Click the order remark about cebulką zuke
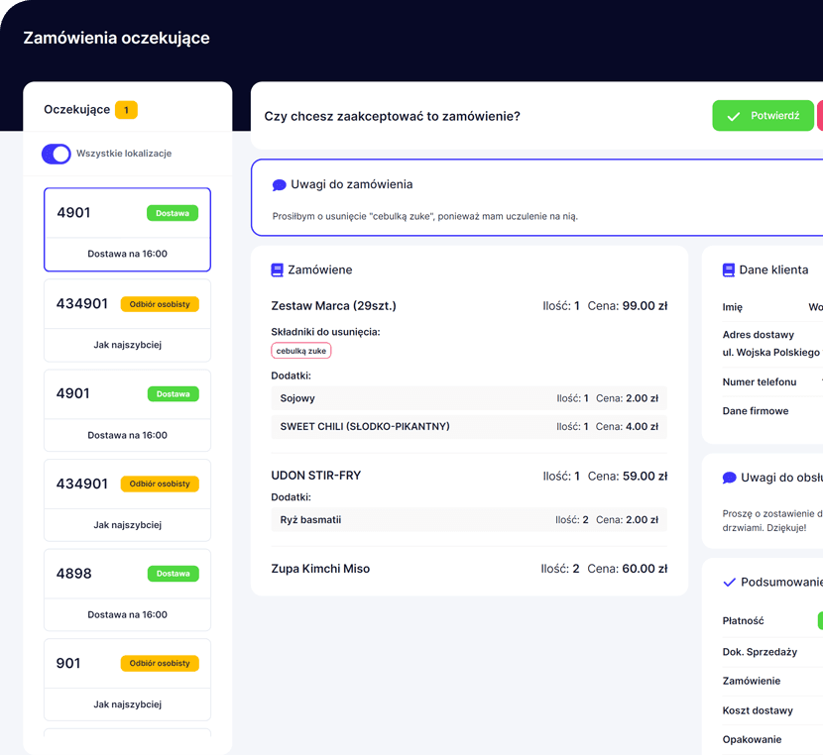Screen dimensions: 823x755 (x=424, y=216)
